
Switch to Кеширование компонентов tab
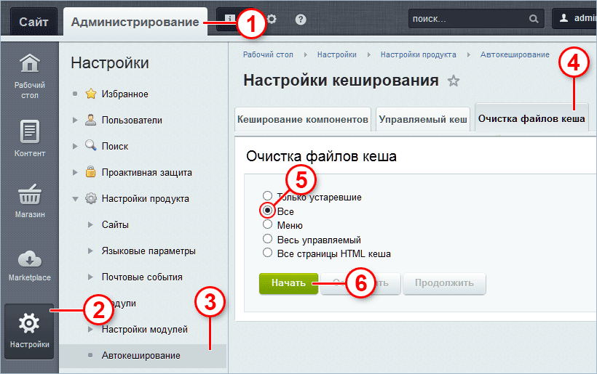tap(303, 118)
